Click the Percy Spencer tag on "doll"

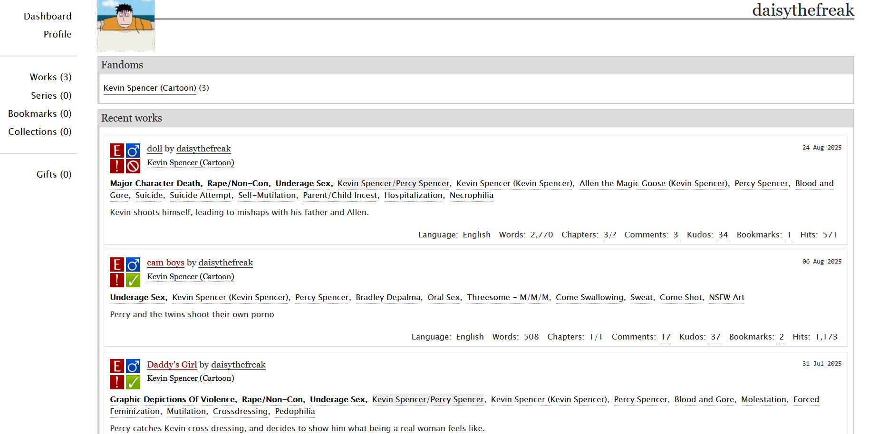[x=762, y=183]
